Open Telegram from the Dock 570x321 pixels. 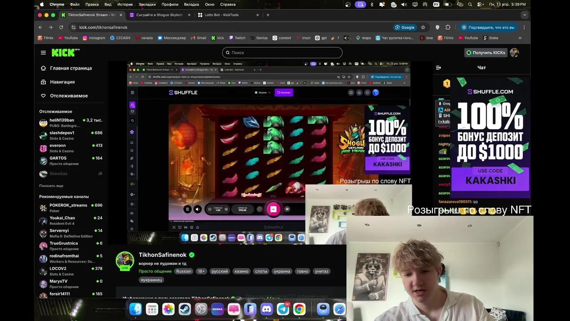(x=283, y=309)
